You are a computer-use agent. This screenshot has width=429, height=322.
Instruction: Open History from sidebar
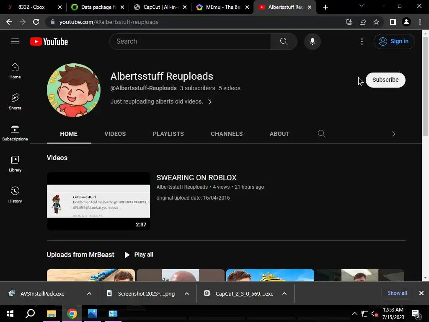[15, 195]
